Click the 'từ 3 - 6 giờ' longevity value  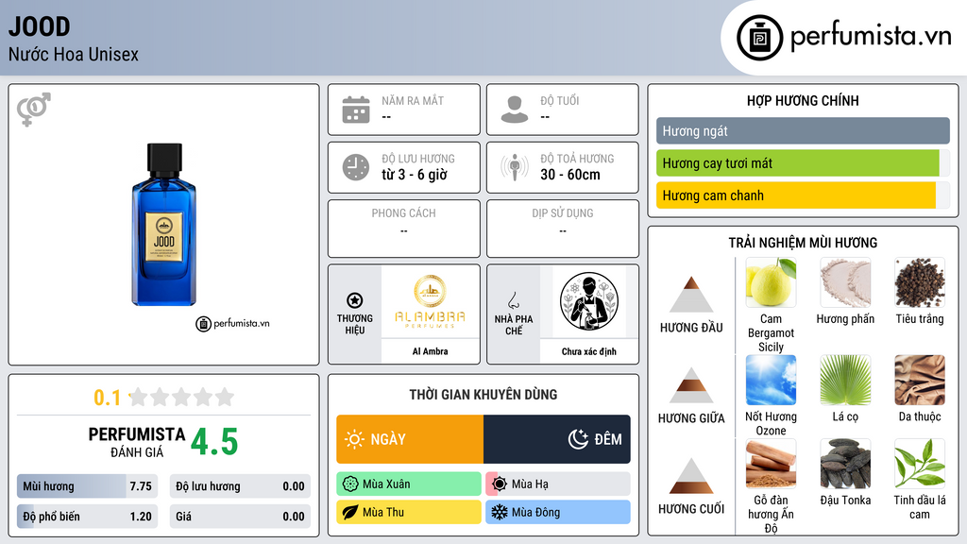click(415, 175)
